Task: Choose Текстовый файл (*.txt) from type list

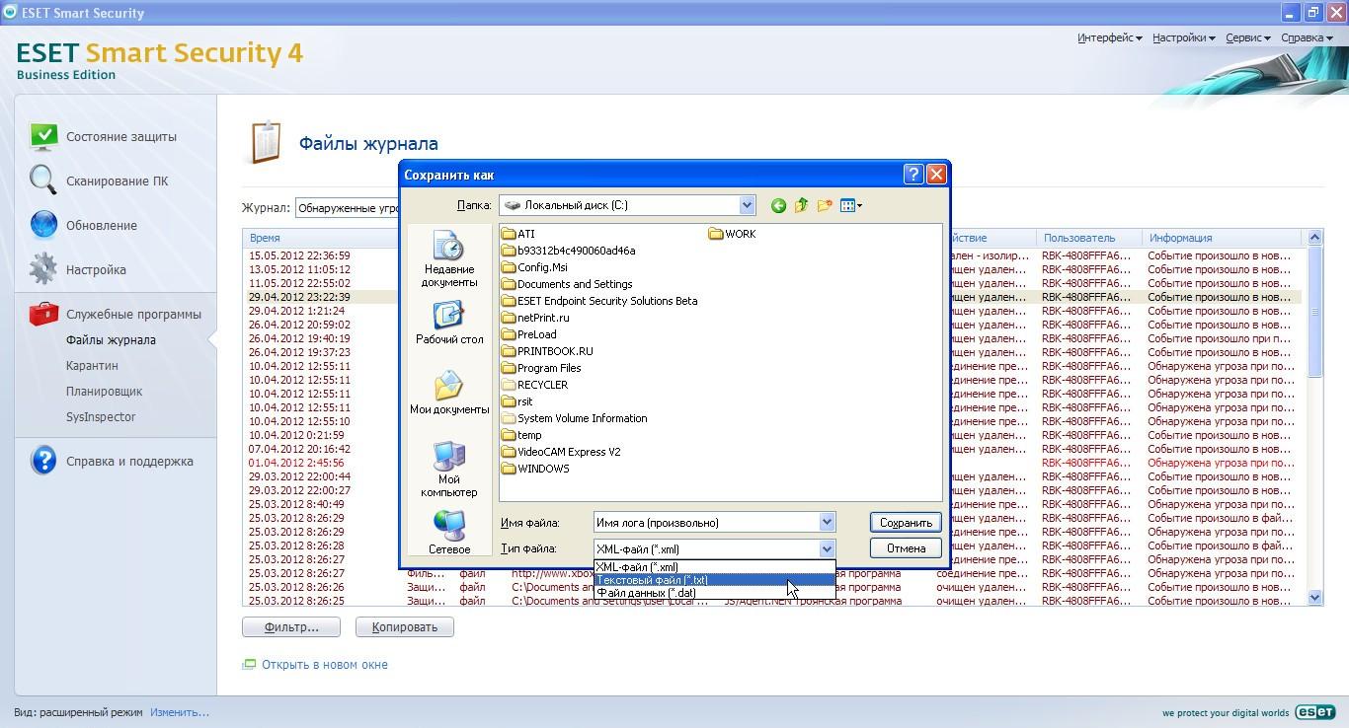Action: click(714, 580)
